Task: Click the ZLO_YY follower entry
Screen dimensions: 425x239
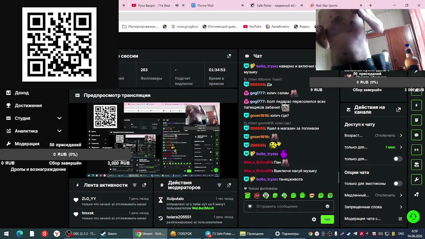Action: click(111, 201)
